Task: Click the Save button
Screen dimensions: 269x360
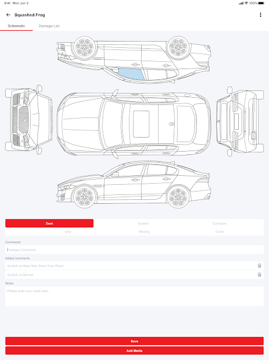Action: 134,341
